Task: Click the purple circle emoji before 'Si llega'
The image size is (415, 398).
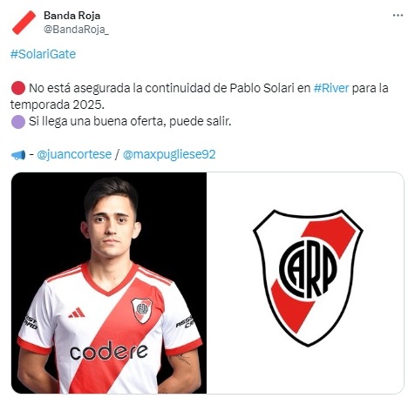Action: (x=18, y=122)
